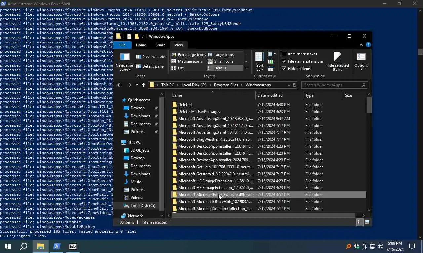Switch to the Share ribbon tab

pos(160,45)
